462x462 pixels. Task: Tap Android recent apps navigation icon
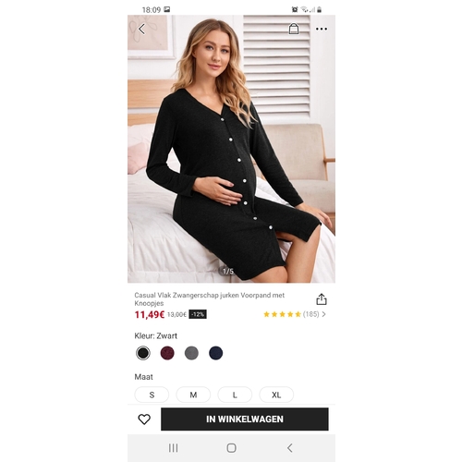tap(173, 448)
